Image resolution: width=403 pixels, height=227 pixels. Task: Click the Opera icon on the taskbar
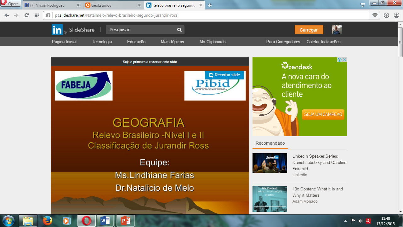click(x=86, y=221)
